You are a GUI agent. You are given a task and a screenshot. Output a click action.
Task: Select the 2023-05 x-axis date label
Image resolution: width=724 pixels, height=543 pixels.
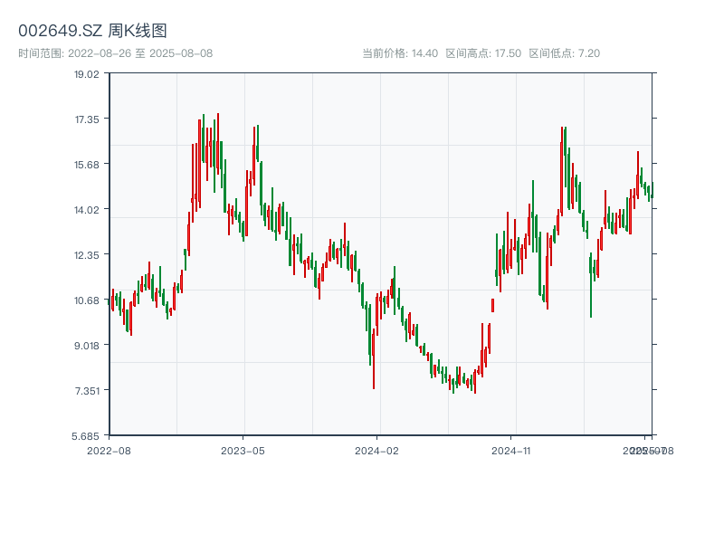tap(243, 450)
